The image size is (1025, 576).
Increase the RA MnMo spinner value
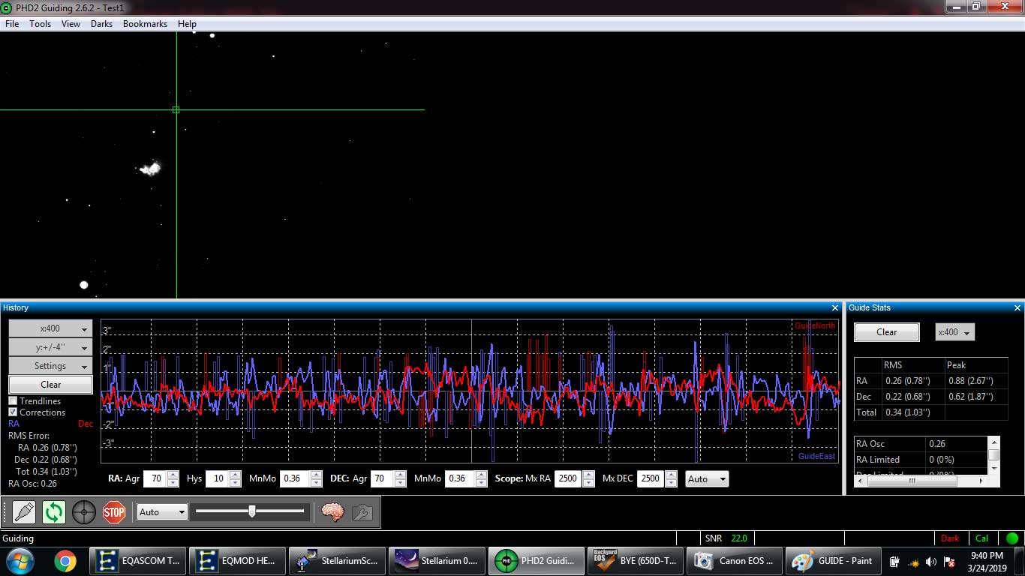(x=316, y=475)
